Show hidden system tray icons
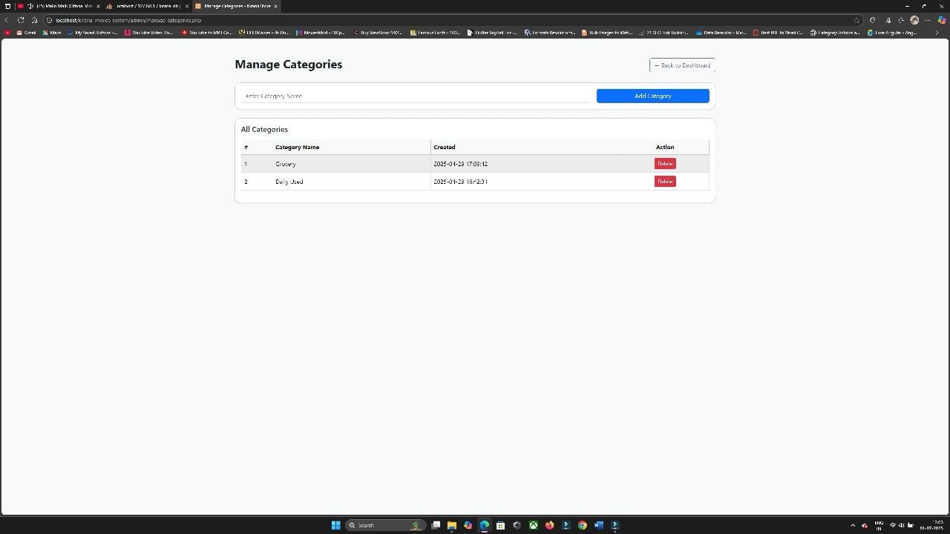Image resolution: width=950 pixels, height=534 pixels. (852, 525)
